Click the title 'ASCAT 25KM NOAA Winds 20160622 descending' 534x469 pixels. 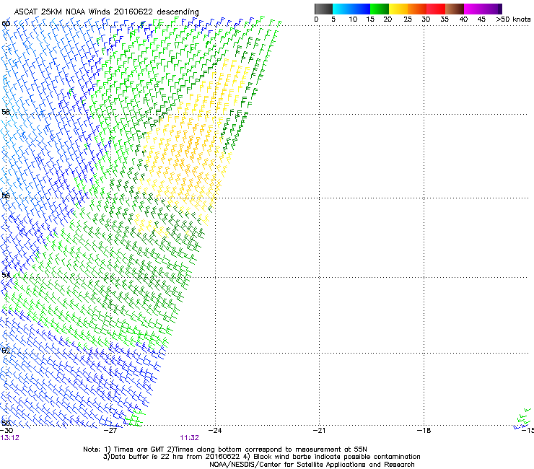pos(106,12)
